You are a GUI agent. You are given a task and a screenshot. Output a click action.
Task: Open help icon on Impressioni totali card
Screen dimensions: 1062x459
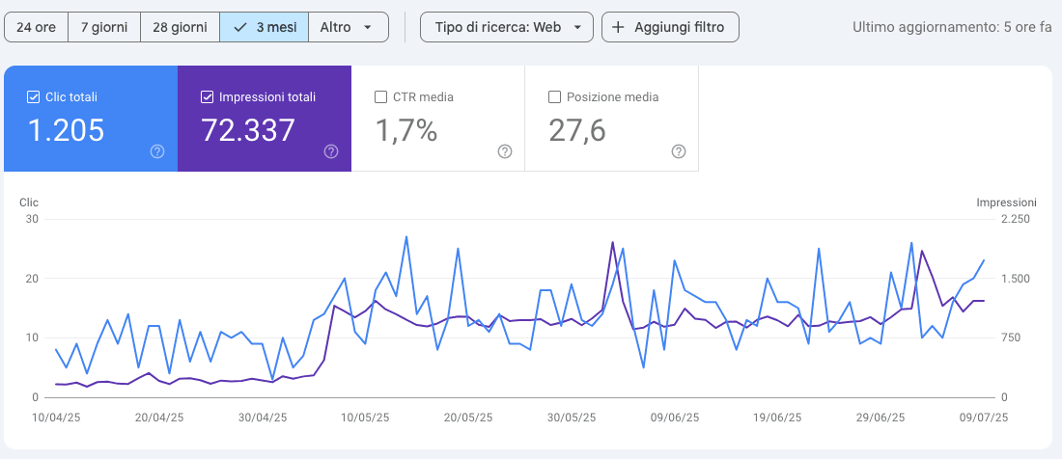331,151
